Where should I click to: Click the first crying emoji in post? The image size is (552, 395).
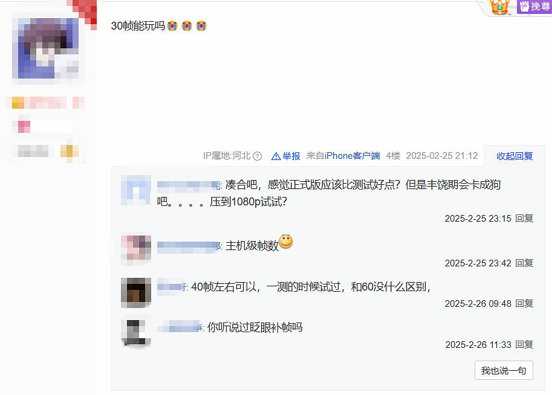click(172, 26)
